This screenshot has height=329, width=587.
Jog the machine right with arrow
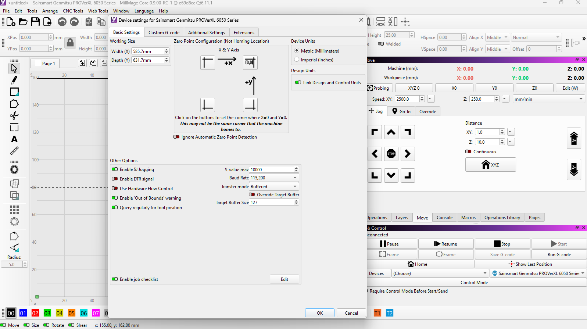408,154
